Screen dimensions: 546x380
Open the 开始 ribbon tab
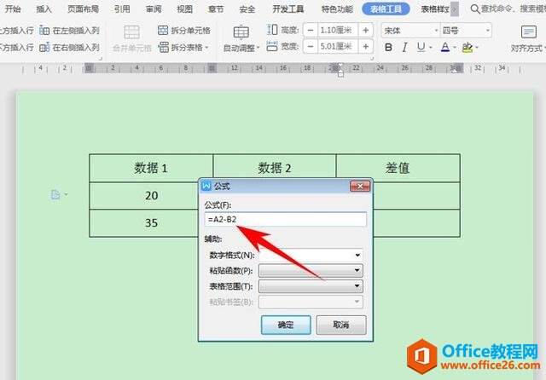(x=13, y=9)
